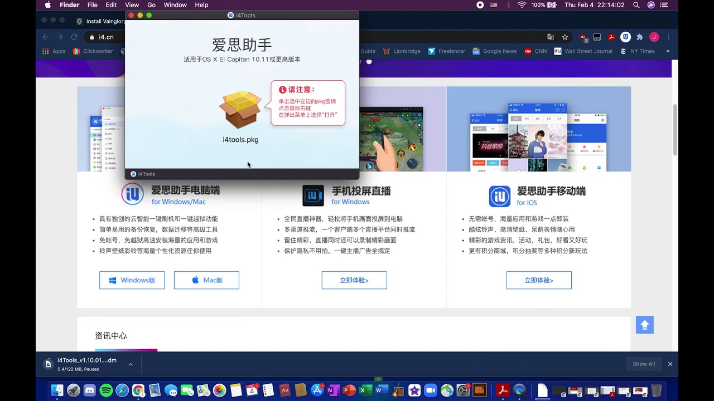Open Trash in the Dock
Viewport: 714px width, 401px height.
[657, 390]
